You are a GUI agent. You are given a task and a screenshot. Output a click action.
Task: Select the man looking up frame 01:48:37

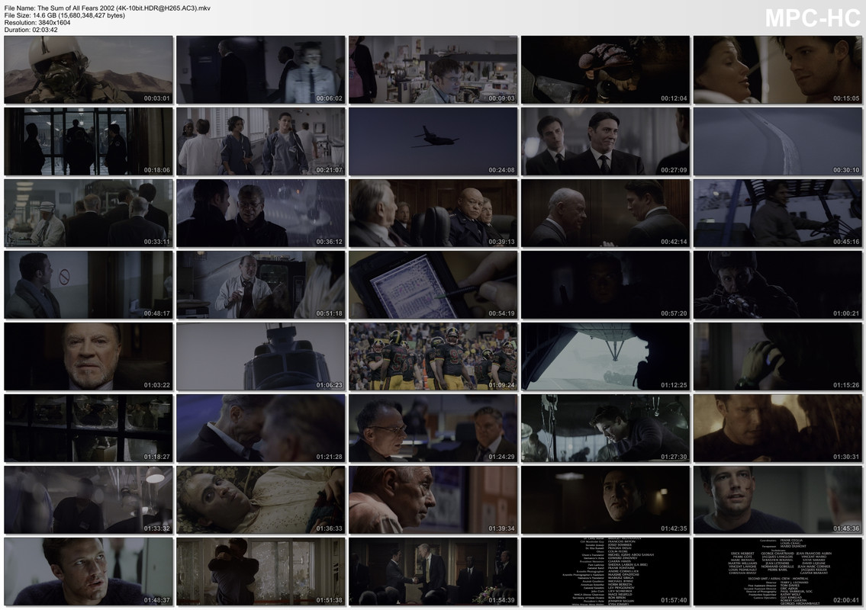coord(89,572)
